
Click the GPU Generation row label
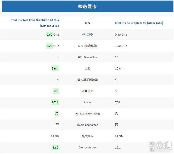88,57
